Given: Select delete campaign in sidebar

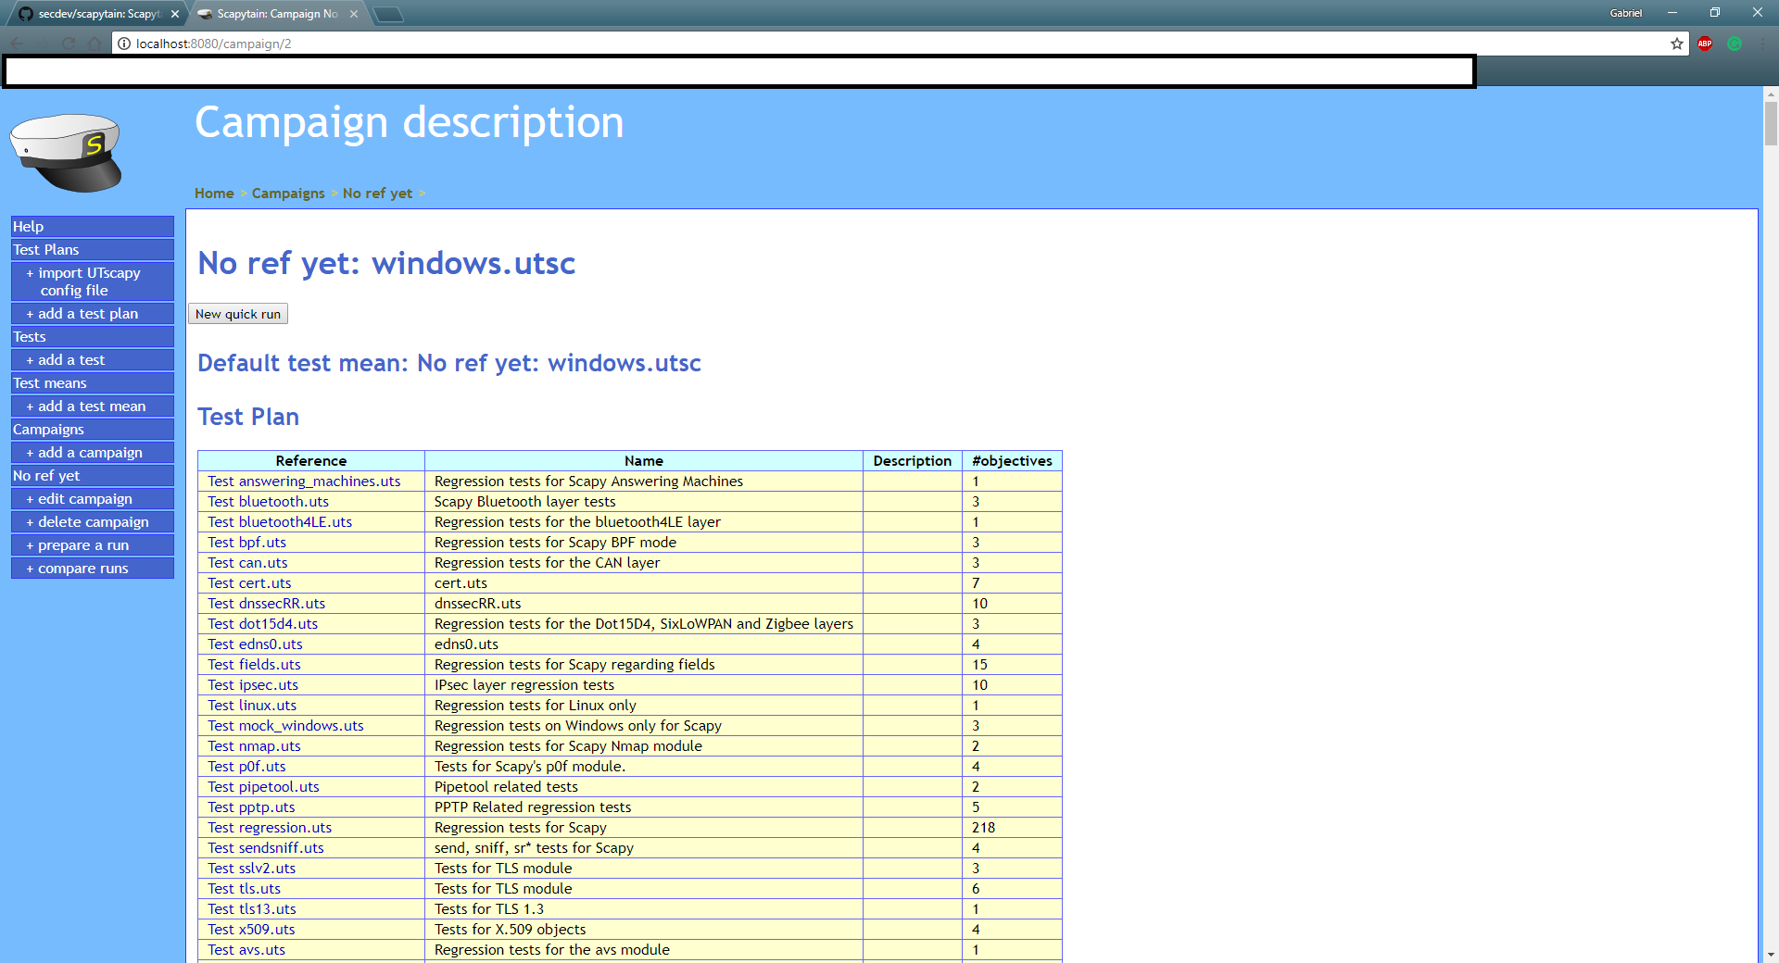Looking at the screenshot, I should coord(93,522).
